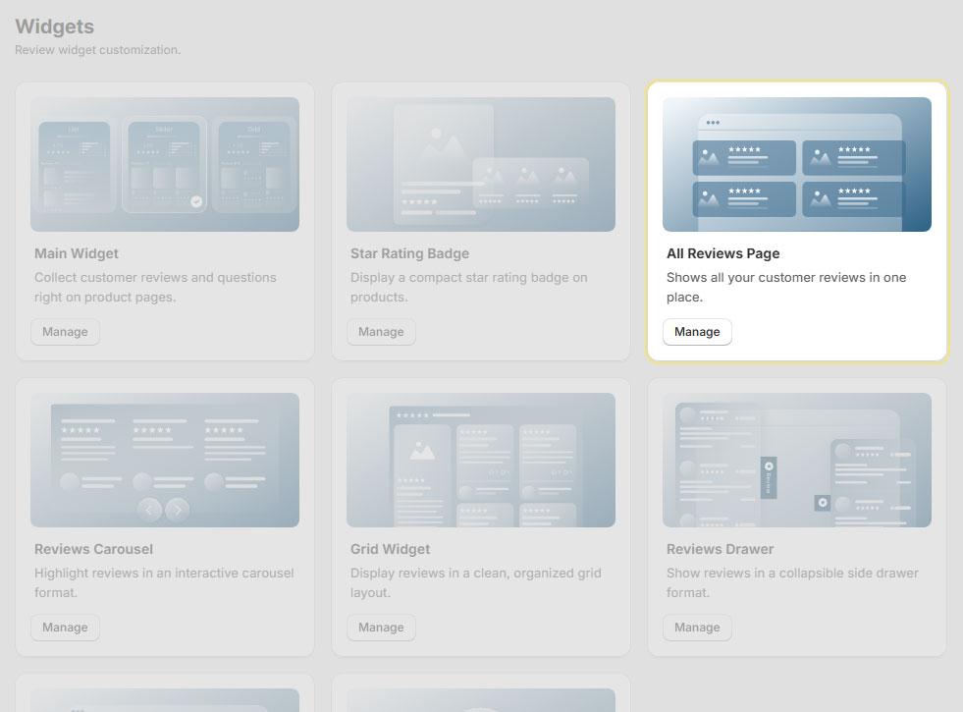Click the Star Rating Badge card title
Viewport: 963px width, 712px height.
click(x=409, y=253)
